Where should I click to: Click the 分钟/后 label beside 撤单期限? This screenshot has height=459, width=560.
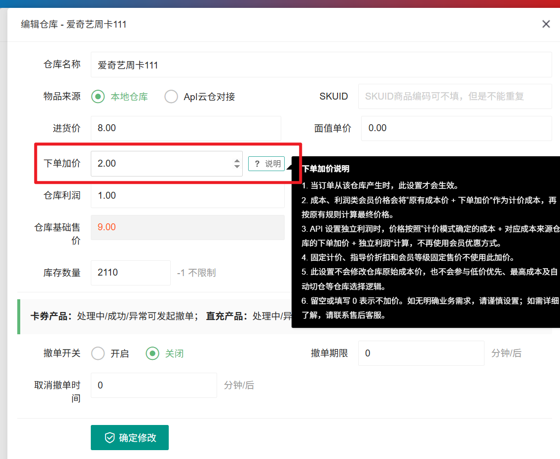[x=506, y=353]
